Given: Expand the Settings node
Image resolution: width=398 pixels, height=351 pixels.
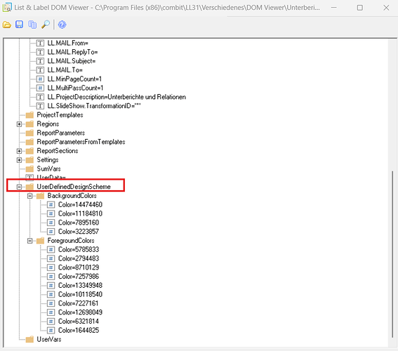Looking at the screenshot, I should [19, 160].
